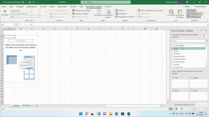Click the field list Suchen input

(x=188, y=41)
